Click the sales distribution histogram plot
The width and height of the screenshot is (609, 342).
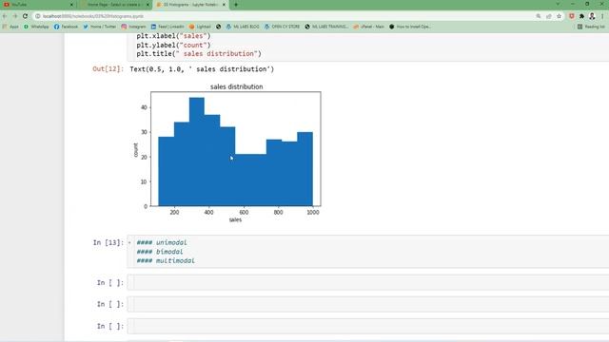[x=235, y=149]
